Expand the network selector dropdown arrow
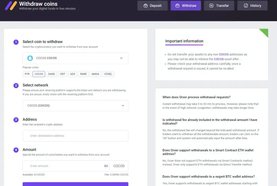Viewport: 277px width, 186px height. pos(123,106)
